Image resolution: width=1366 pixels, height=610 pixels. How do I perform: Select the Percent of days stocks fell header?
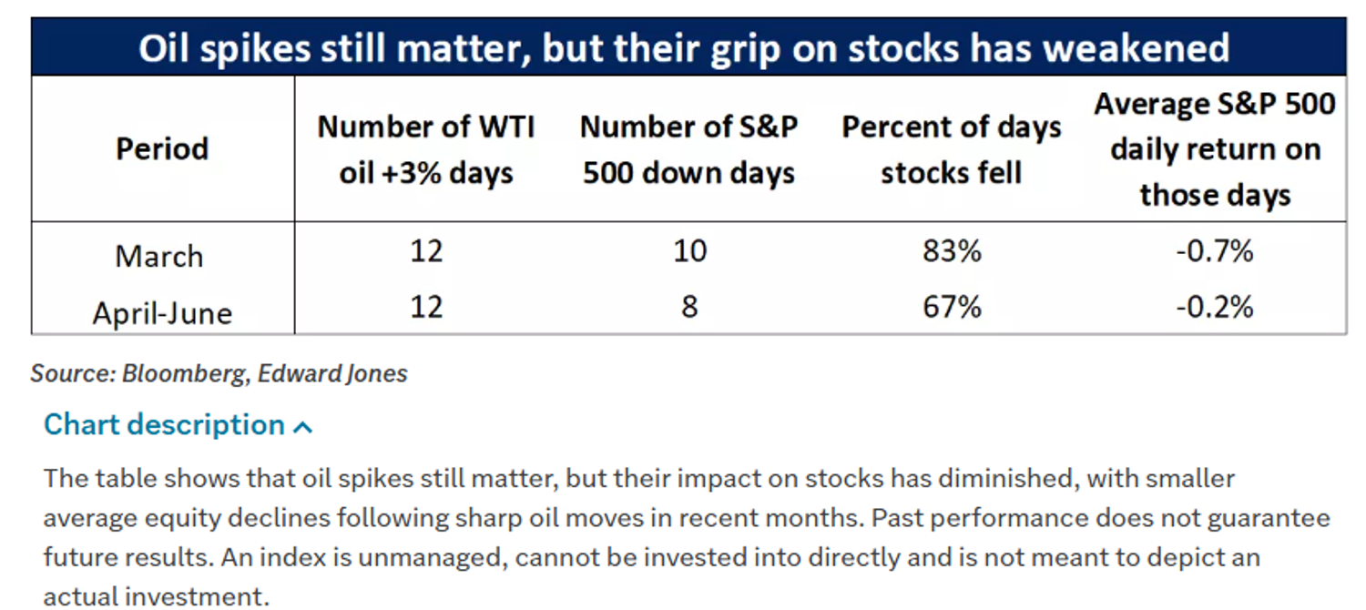point(952,149)
